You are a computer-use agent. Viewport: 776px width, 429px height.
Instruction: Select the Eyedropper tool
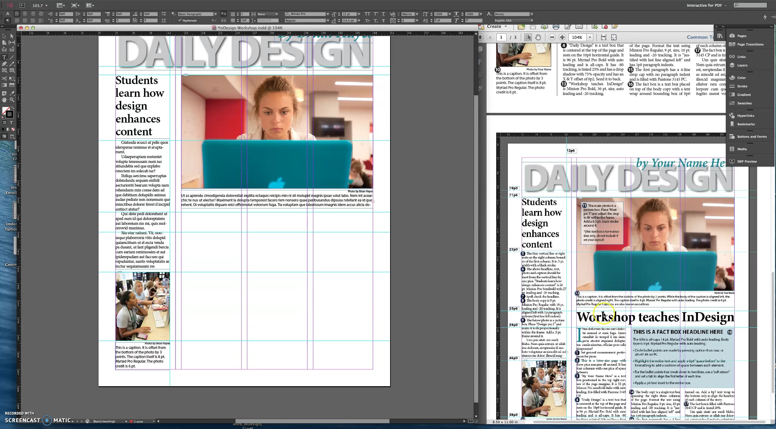(x=12, y=93)
